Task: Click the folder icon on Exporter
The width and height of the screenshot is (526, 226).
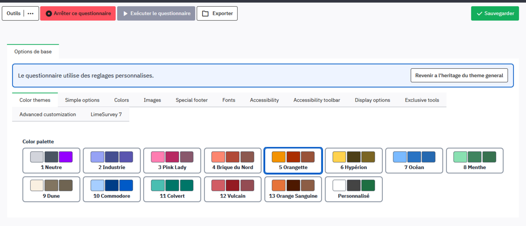Action: (205, 14)
